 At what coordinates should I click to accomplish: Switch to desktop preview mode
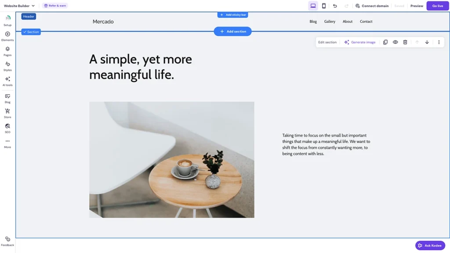[313, 5]
